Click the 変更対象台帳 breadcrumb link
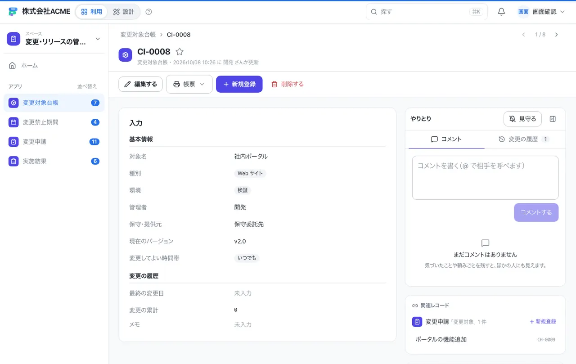The height and width of the screenshot is (364, 576). tap(138, 35)
